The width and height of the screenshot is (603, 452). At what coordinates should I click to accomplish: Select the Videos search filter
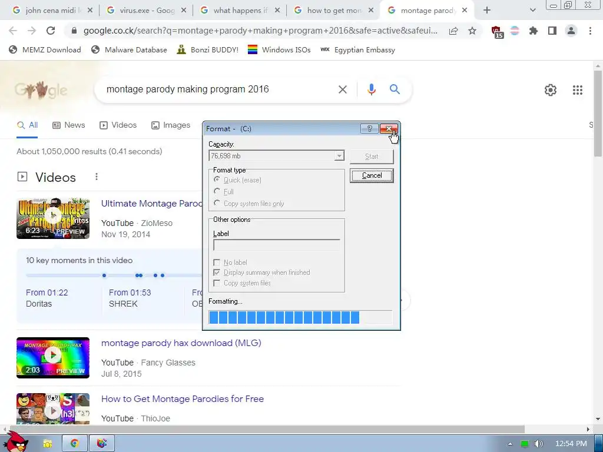(x=118, y=125)
